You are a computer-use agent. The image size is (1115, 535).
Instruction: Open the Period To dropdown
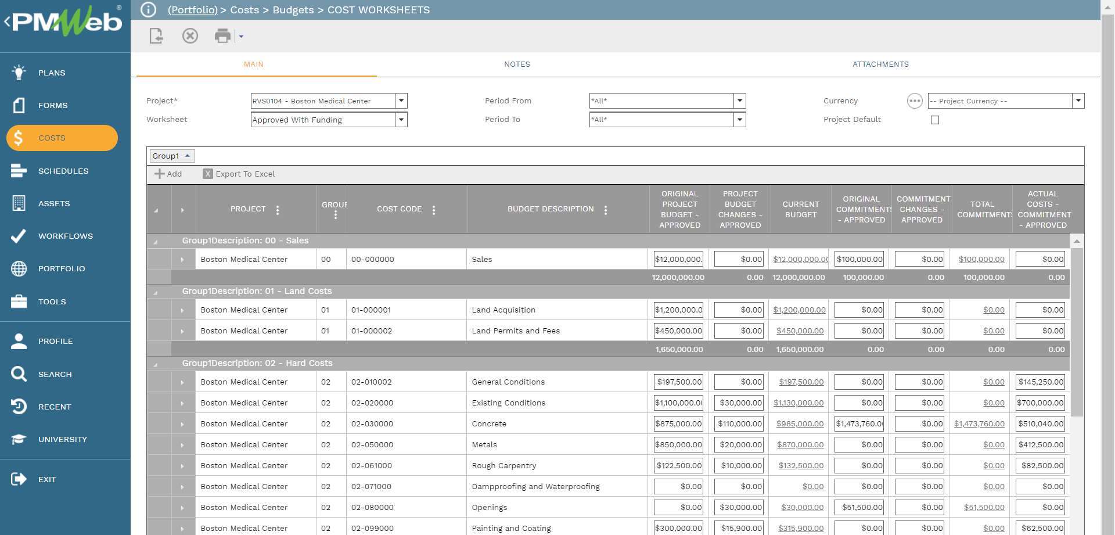[x=739, y=120]
